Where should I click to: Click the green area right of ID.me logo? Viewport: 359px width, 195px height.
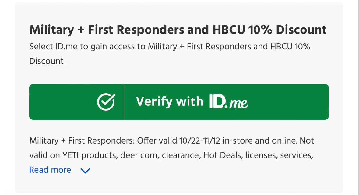288,102
